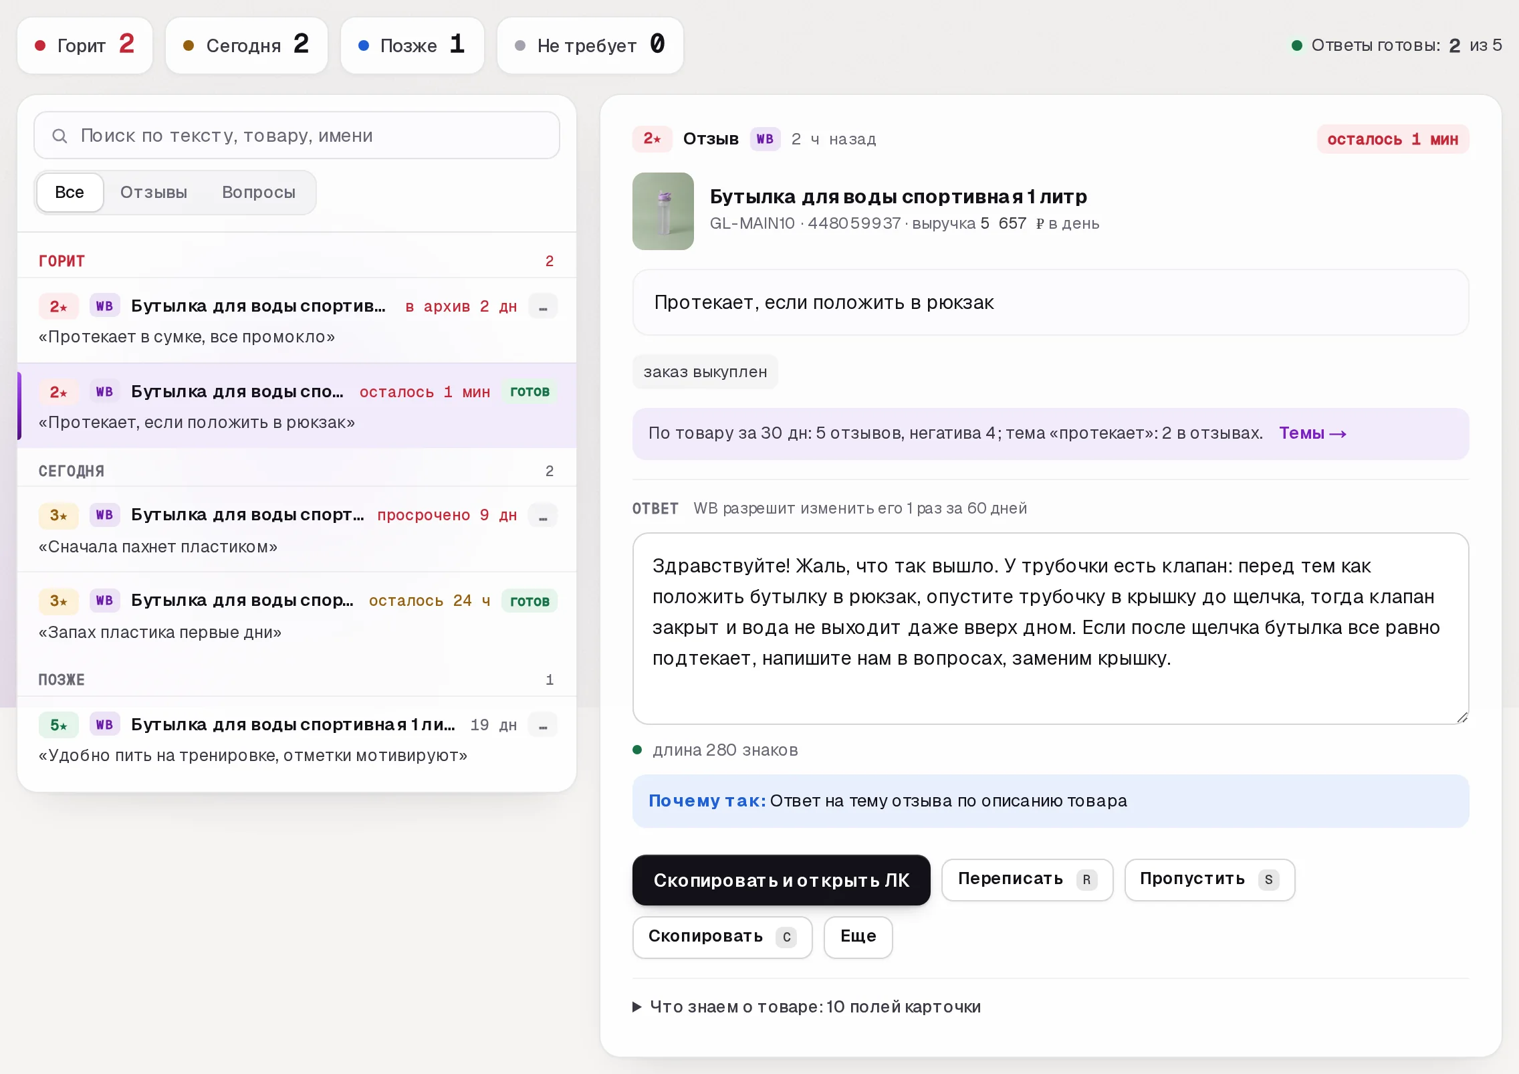Click the «Переписать» button

[x=1028, y=879]
